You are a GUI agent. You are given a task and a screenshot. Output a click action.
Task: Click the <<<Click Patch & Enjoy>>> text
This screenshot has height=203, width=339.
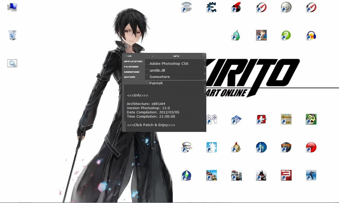click(151, 125)
